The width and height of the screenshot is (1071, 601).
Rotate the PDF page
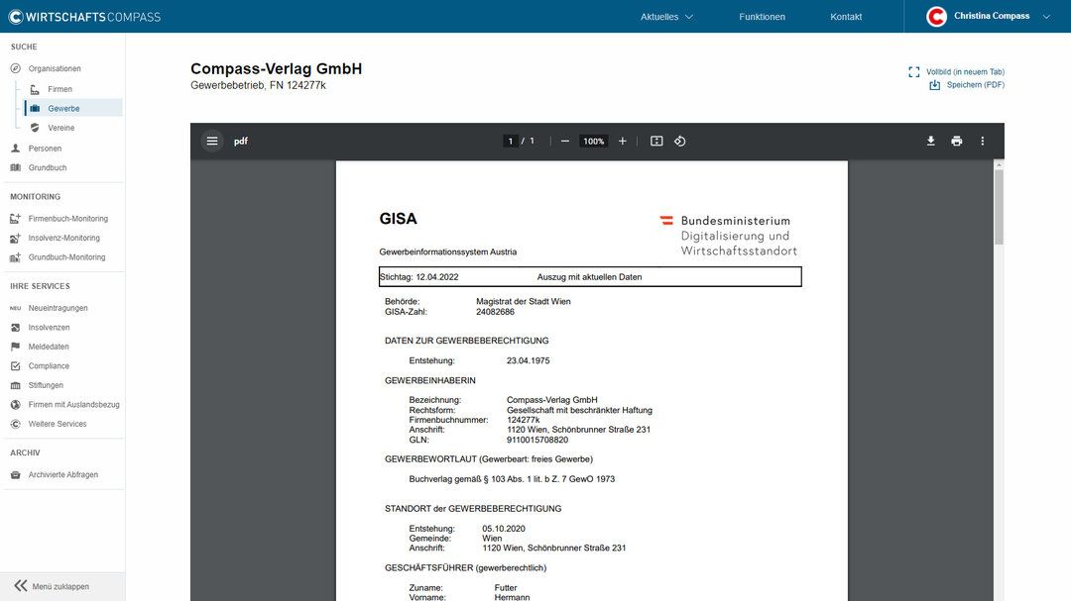[680, 141]
